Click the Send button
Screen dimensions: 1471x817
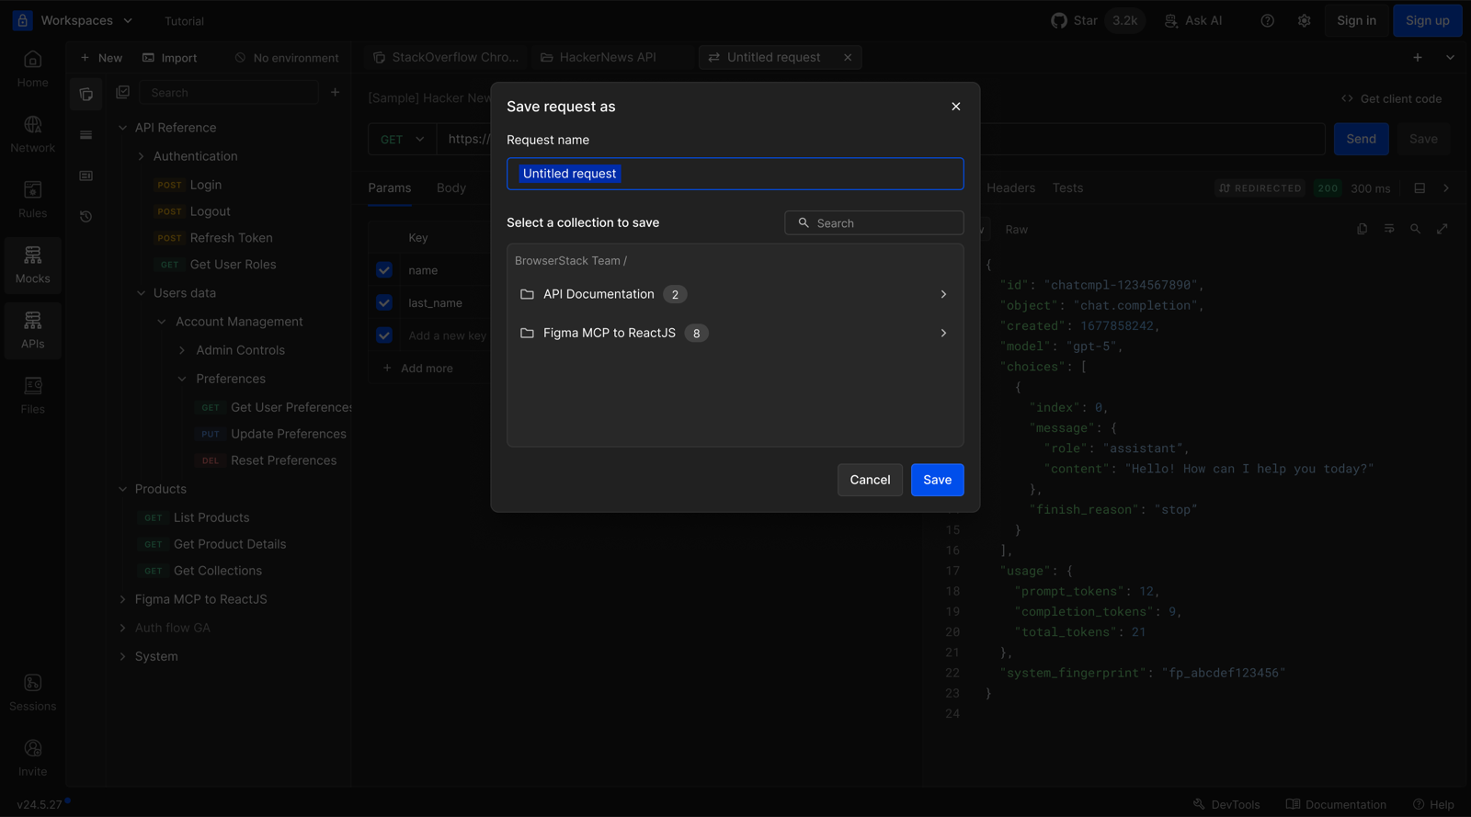click(1361, 139)
